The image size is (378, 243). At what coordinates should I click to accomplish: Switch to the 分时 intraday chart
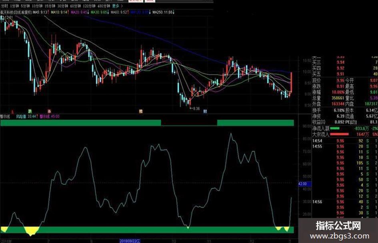(4, 6)
